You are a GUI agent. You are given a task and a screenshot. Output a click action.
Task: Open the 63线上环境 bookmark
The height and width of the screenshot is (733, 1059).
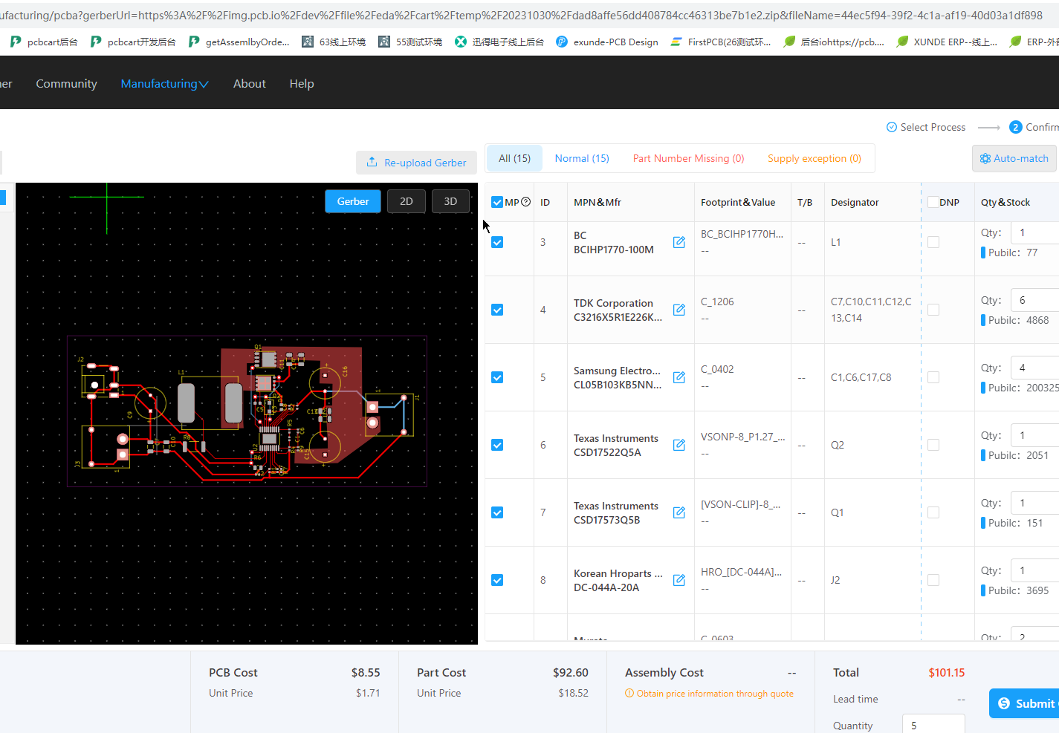pos(334,42)
